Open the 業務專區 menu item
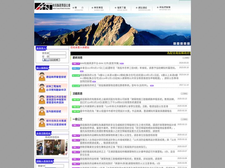Image resolution: width=225 pixels, height=168 pixels. pos(98,8)
